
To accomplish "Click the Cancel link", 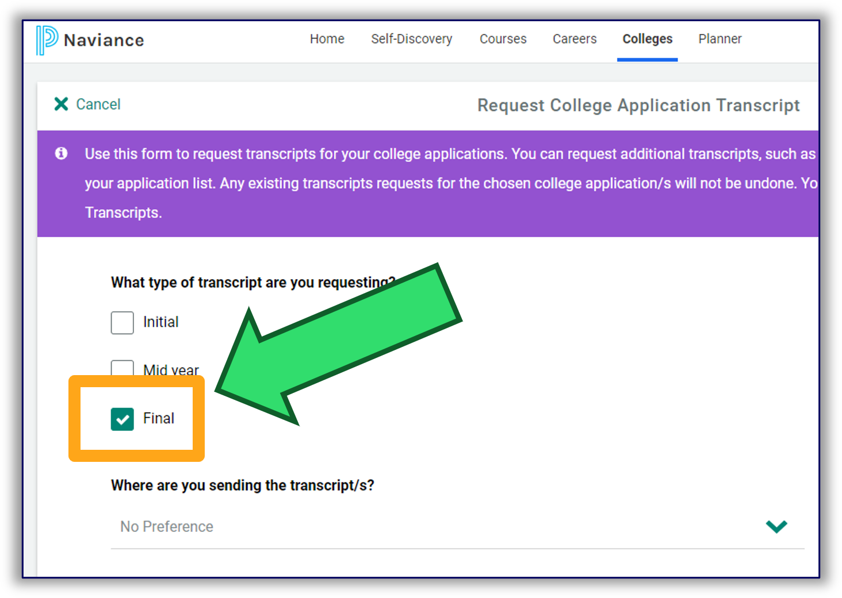I will click(98, 104).
